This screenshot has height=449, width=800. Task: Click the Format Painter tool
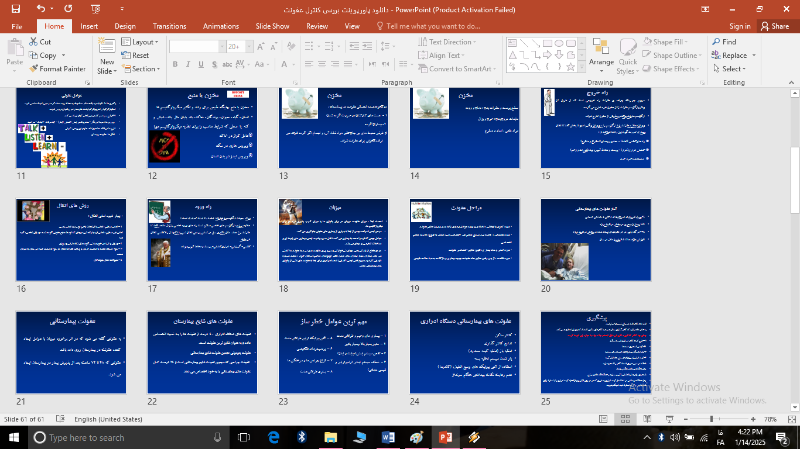(x=57, y=68)
